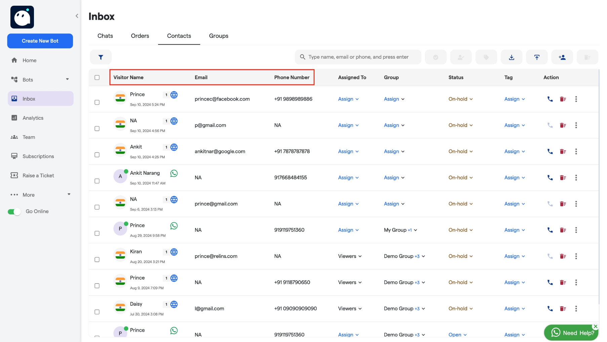The image size is (607, 342).
Task: Open My Group dropdown for 919119751360 row
Action: coord(400,230)
